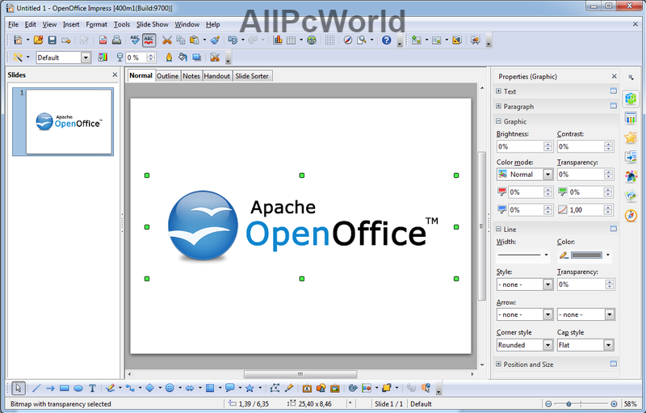Crop the selected picture
Image resolution: width=646 pixels, height=413 pixels.
point(215,57)
